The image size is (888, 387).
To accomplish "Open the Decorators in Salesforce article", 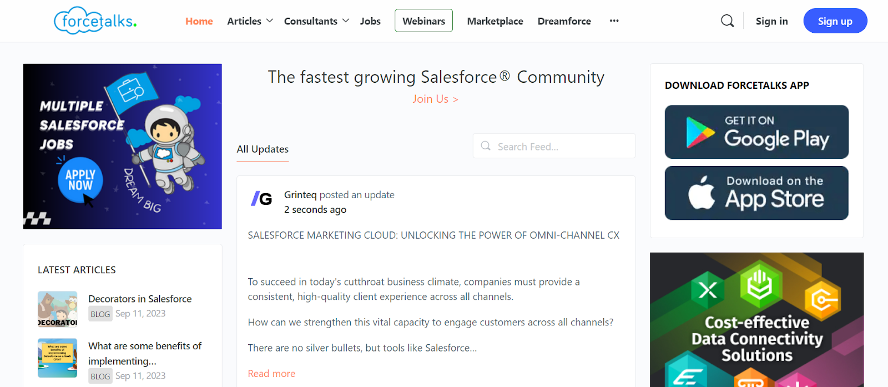I will (140, 299).
